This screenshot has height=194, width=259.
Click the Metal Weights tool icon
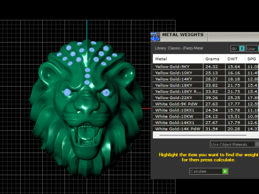(x=155, y=37)
